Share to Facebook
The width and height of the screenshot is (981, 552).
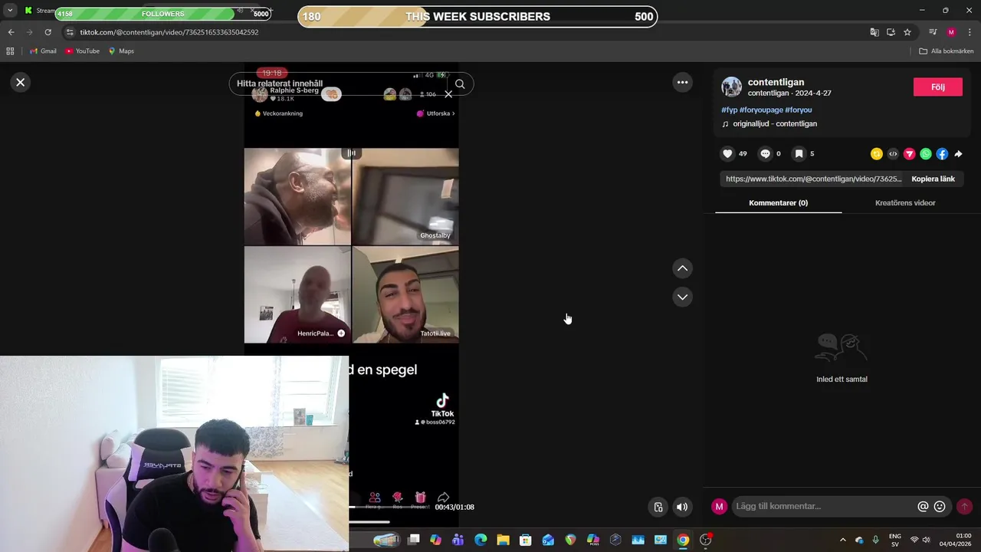coord(942,154)
